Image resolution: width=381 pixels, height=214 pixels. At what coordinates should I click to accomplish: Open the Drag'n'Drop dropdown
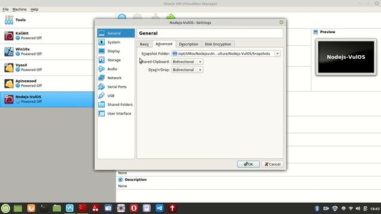[188, 70]
